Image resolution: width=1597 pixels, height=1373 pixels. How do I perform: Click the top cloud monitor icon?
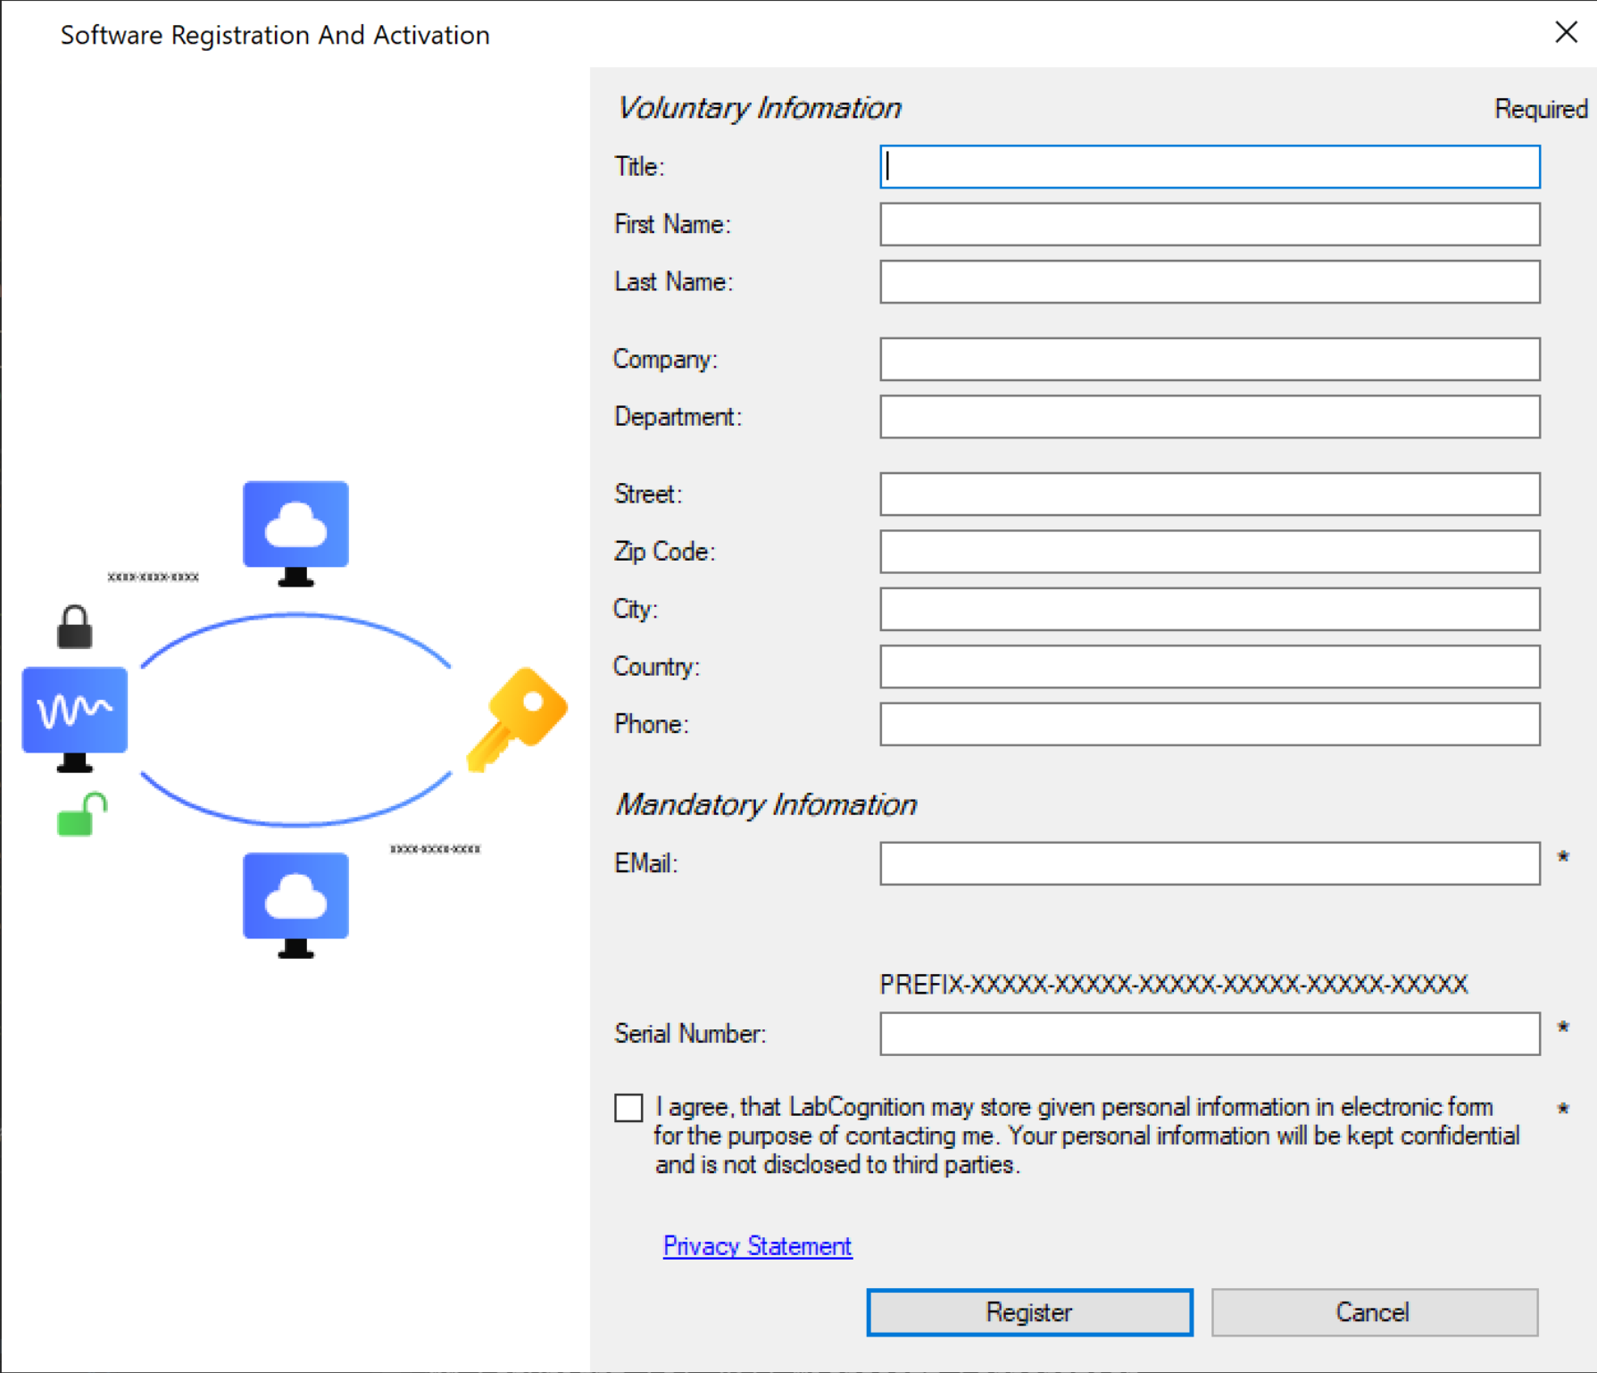(295, 531)
